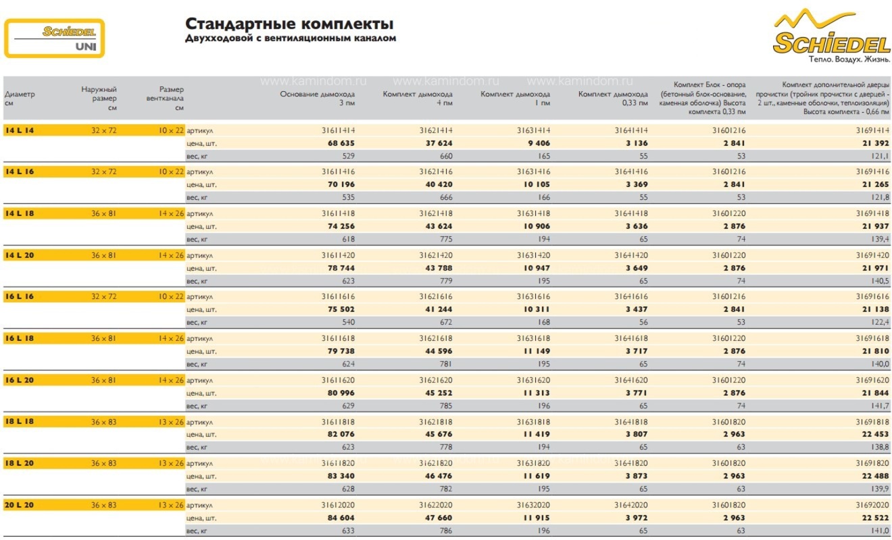Click the price 22 522 cell
The width and height of the screenshot is (892, 540).
tap(874, 518)
